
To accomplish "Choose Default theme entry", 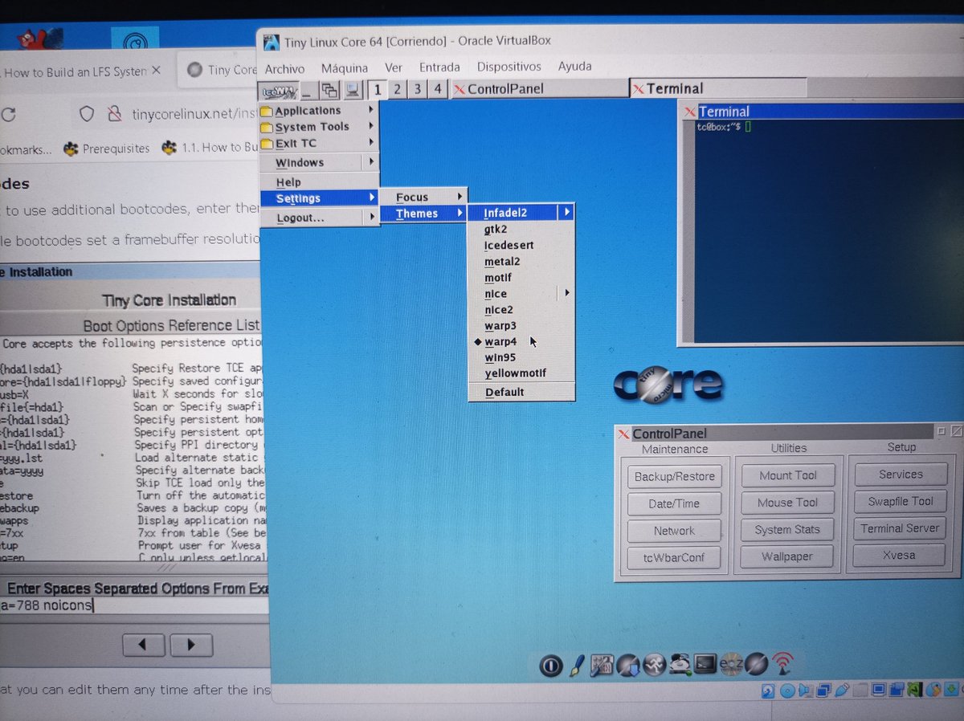I will [521, 392].
